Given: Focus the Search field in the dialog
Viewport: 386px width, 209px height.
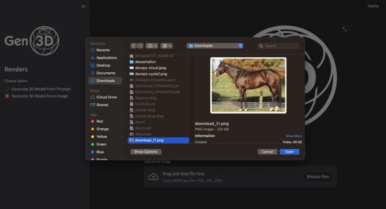Looking at the screenshot, I should pyautogui.click(x=278, y=46).
